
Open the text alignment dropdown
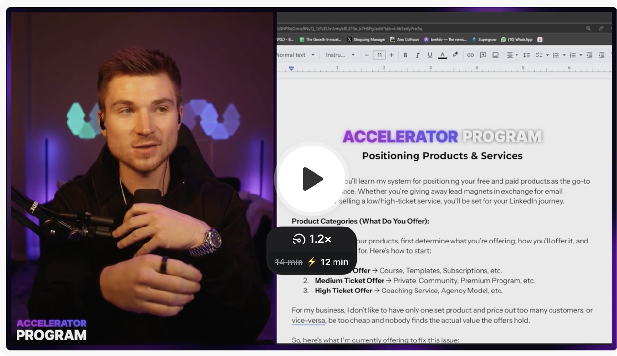click(512, 55)
